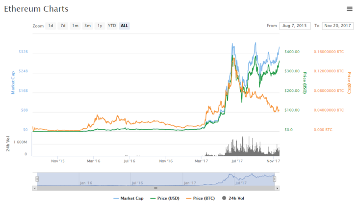This screenshot has width=358, height=203.
Task: Click the vertical Price (BTC) axis title
Action: coord(349,83)
